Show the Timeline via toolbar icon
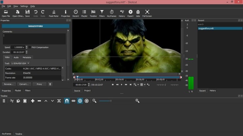The width and height of the screenshot is (243, 136). 93,13
